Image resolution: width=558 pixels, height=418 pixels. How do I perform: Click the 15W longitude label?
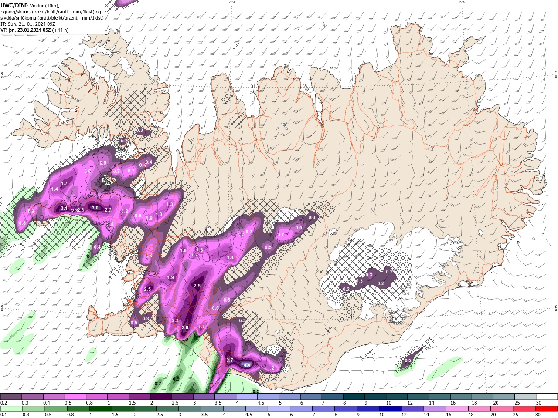[462, 2]
